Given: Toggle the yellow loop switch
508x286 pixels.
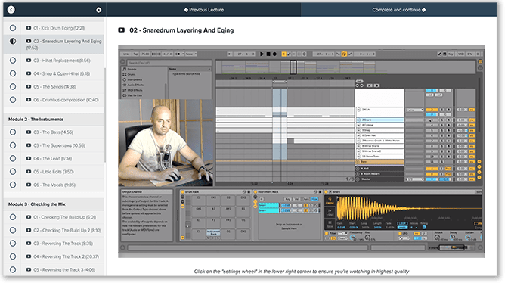Looking at the screenshot, I should [x=344, y=54].
